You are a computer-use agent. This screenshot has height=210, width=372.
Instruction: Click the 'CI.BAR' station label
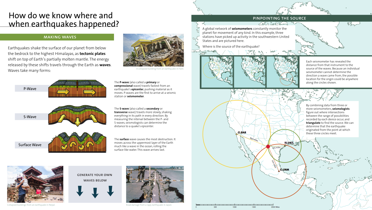[x=242, y=133]
